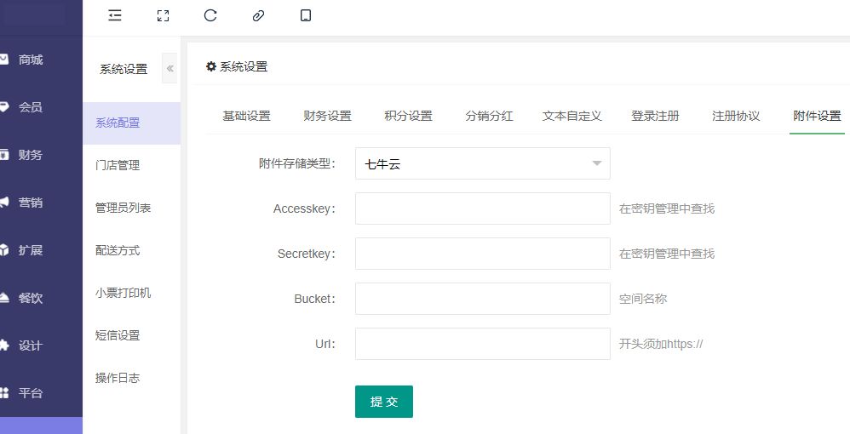Collapse the 系统设置 submenu panel
The width and height of the screenshot is (850, 434).
[169, 69]
